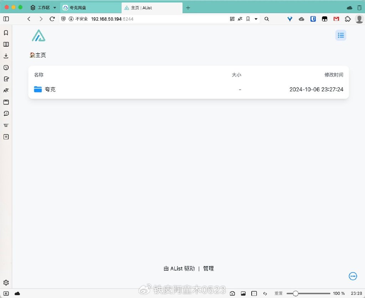365x298 pixels.
Task: Toggle the uBlock shield extension icon
Action: click(313, 19)
